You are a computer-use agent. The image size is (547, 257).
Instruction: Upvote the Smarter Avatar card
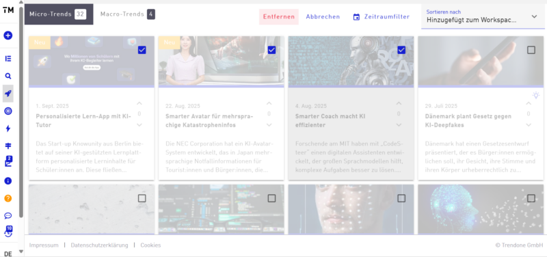coord(269,103)
